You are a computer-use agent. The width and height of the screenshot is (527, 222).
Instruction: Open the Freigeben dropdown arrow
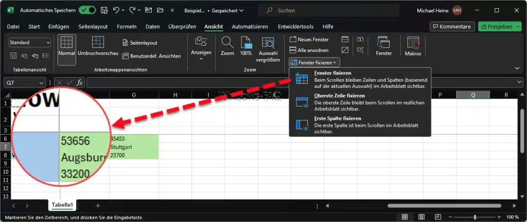click(x=518, y=27)
